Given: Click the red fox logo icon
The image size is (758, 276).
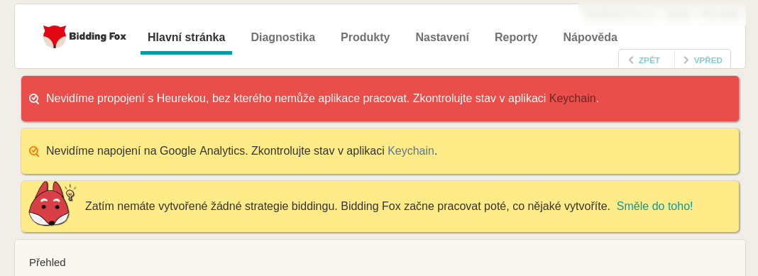Looking at the screenshot, I should pyautogui.click(x=55, y=37).
